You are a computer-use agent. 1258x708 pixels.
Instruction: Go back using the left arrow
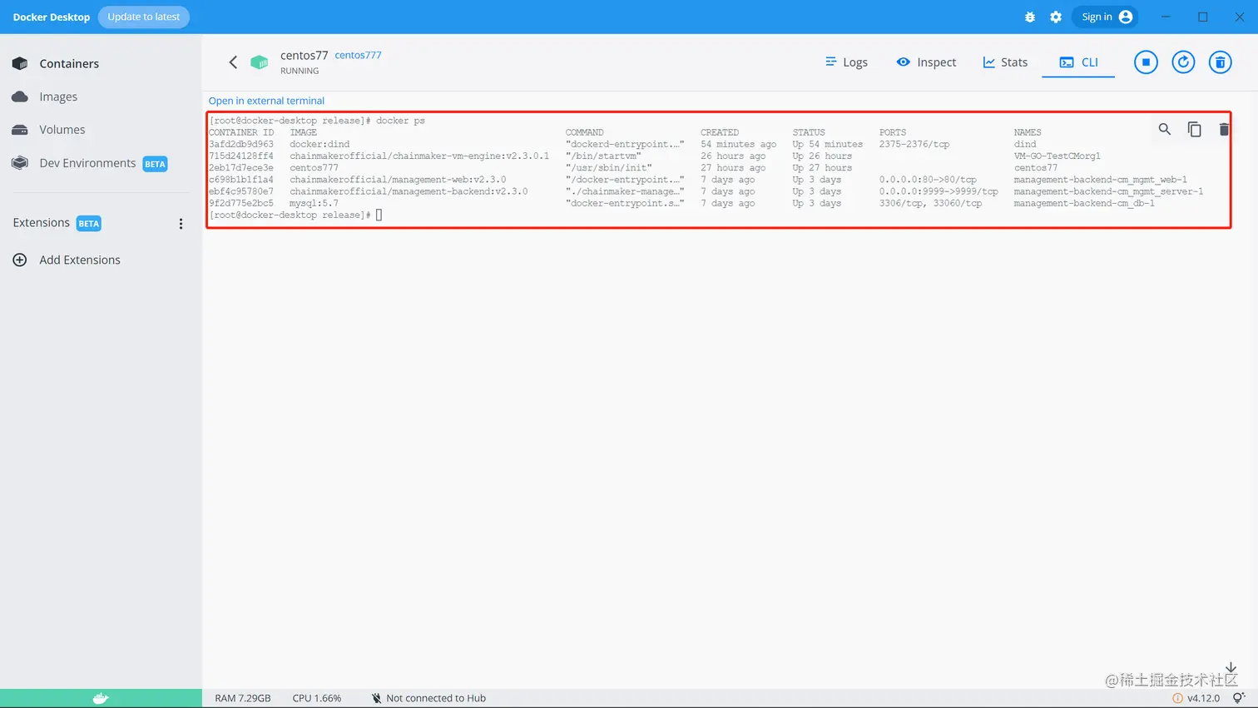click(x=233, y=62)
